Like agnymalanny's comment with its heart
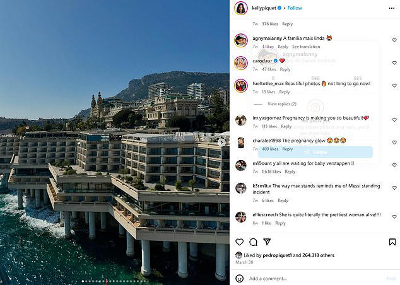This screenshot has height=285, width=400. point(393,40)
